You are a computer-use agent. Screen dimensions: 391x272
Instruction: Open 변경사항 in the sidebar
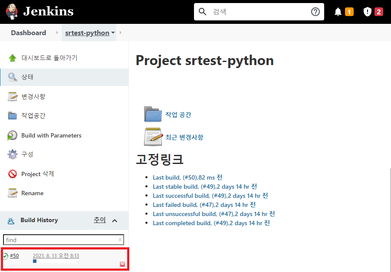click(x=33, y=96)
